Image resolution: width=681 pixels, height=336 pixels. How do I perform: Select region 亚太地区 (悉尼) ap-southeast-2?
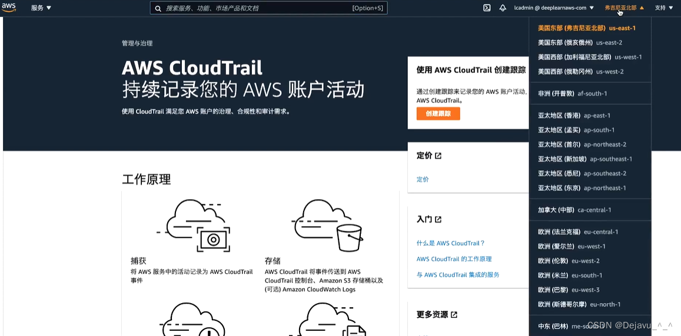(582, 173)
